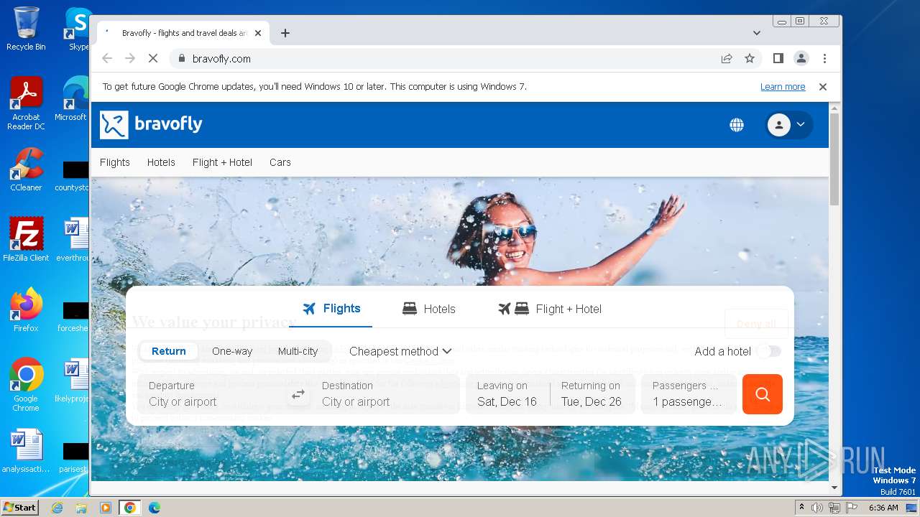Open File Explorer from the taskbar
This screenshot has height=517, width=920.
tap(81, 508)
